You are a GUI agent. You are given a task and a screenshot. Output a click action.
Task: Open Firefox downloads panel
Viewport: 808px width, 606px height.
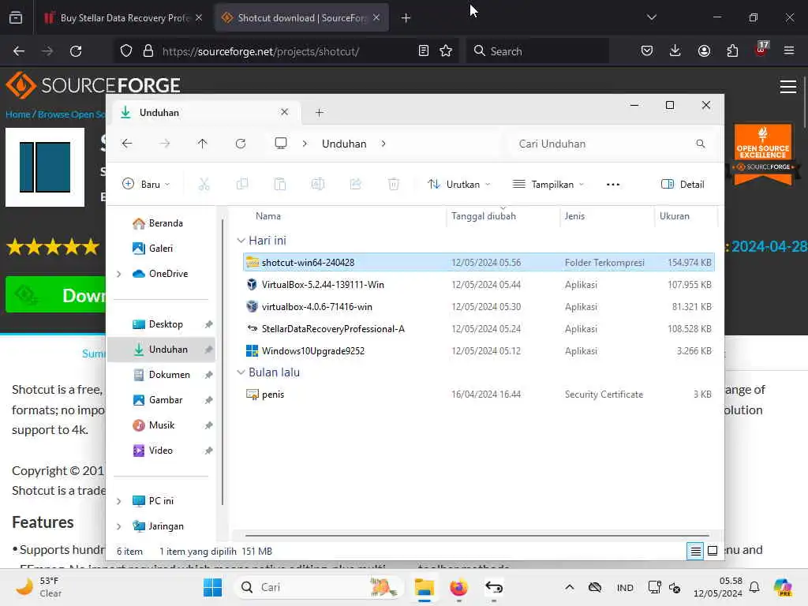pyautogui.click(x=675, y=50)
